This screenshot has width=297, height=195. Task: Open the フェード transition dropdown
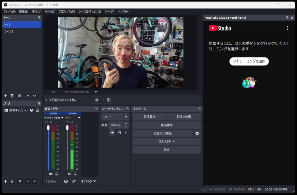point(126,117)
